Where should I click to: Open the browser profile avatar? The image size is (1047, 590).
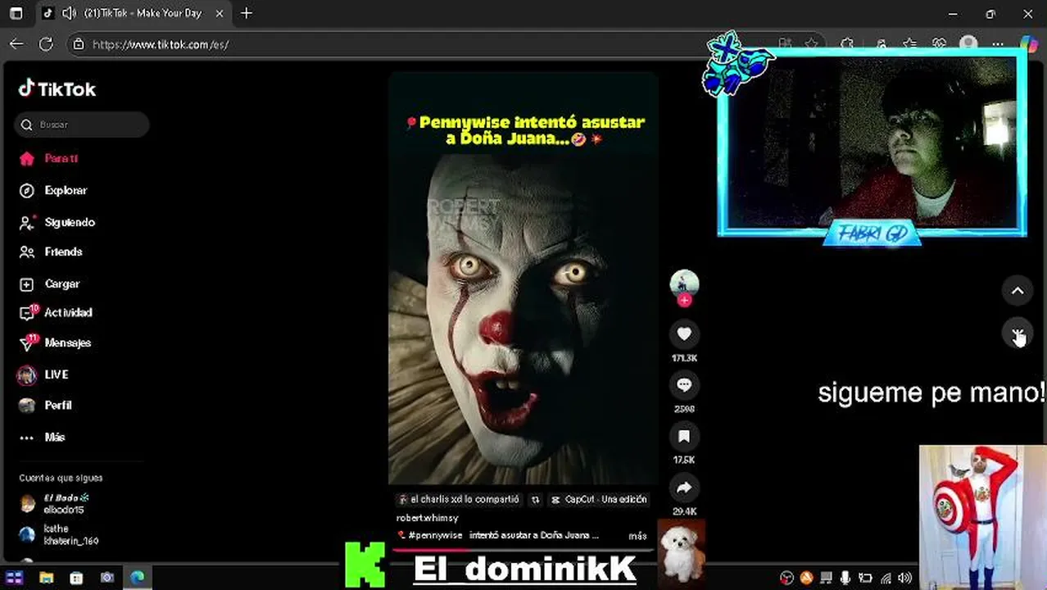click(x=968, y=44)
